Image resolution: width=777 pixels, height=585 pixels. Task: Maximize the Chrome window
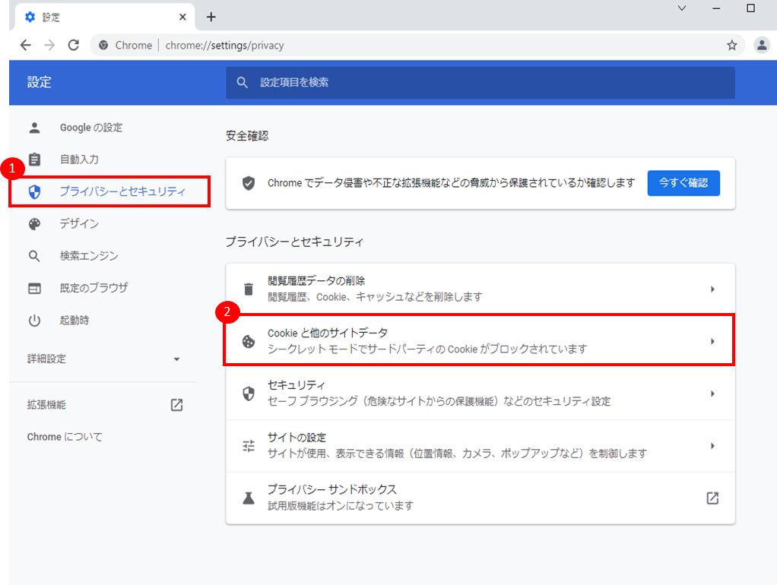click(750, 8)
